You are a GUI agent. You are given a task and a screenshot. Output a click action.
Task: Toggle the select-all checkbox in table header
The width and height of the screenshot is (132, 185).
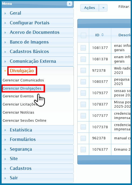point(84,35)
